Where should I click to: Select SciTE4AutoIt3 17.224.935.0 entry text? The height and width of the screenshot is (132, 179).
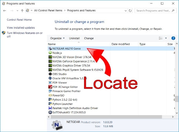(69, 112)
